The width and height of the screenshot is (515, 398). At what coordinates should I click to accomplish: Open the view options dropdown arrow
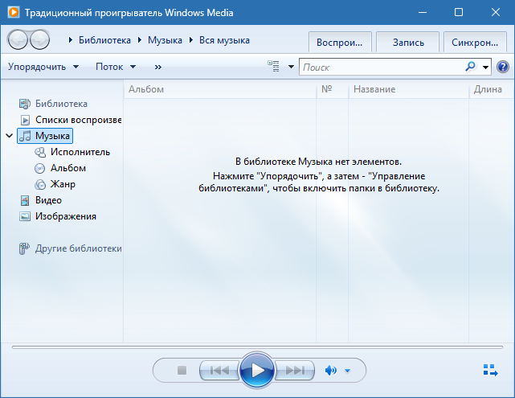[x=291, y=67]
